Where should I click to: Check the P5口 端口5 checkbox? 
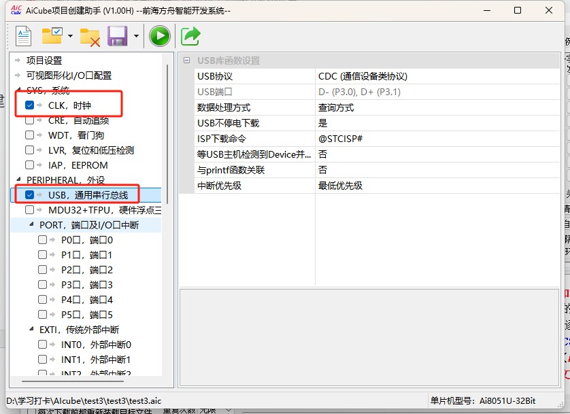click(x=43, y=315)
